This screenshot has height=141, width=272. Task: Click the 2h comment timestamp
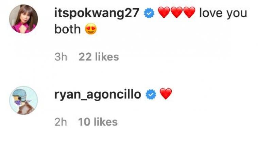[x=61, y=122]
